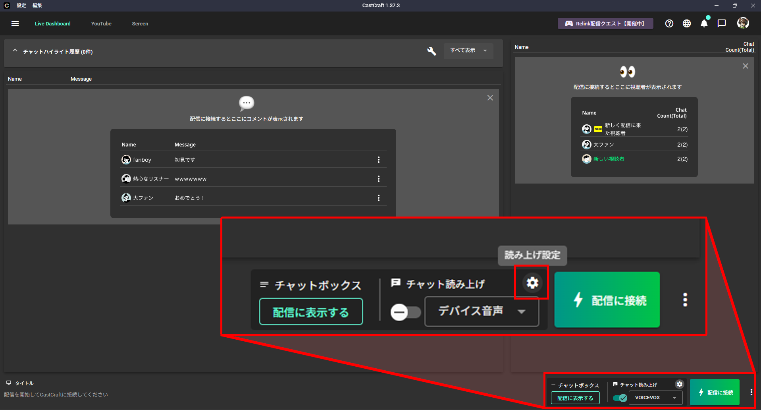This screenshot has height=410, width=761.
Task: Open the notifications bell
Action: click(704, 23)
